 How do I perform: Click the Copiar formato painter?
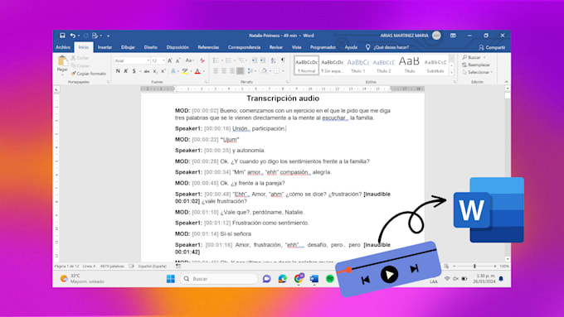[x=89, y=74]
